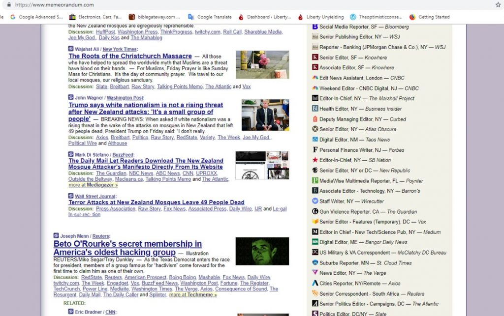The width and height of the screenshot is (504, 316).
Task: Click the BuzzFeed source link after Mark Di Stefano
Action: tap(123, 155)
